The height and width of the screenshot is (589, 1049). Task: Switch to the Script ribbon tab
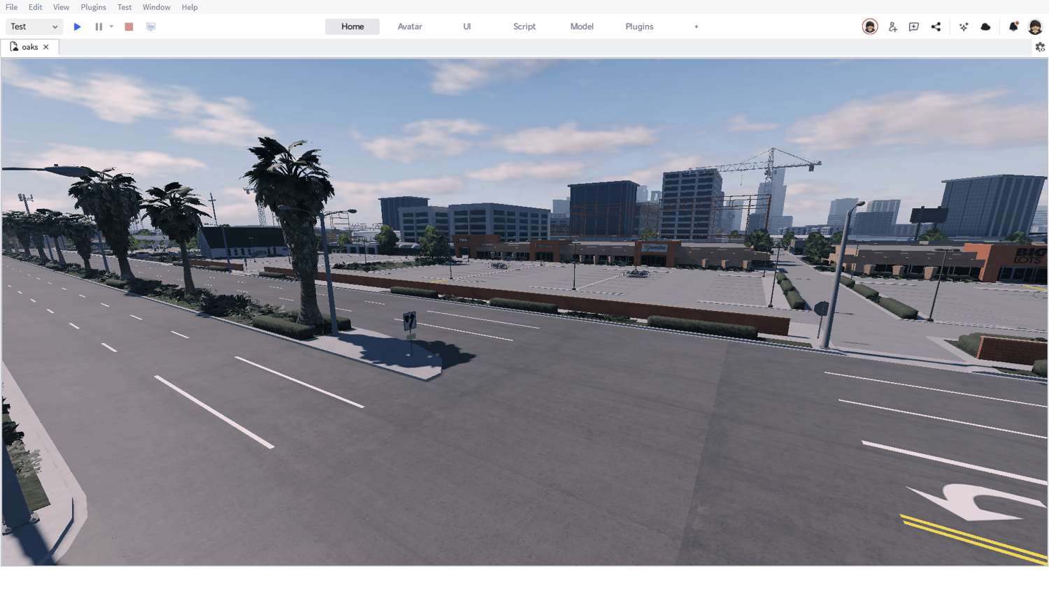click(x=524, y=27)
